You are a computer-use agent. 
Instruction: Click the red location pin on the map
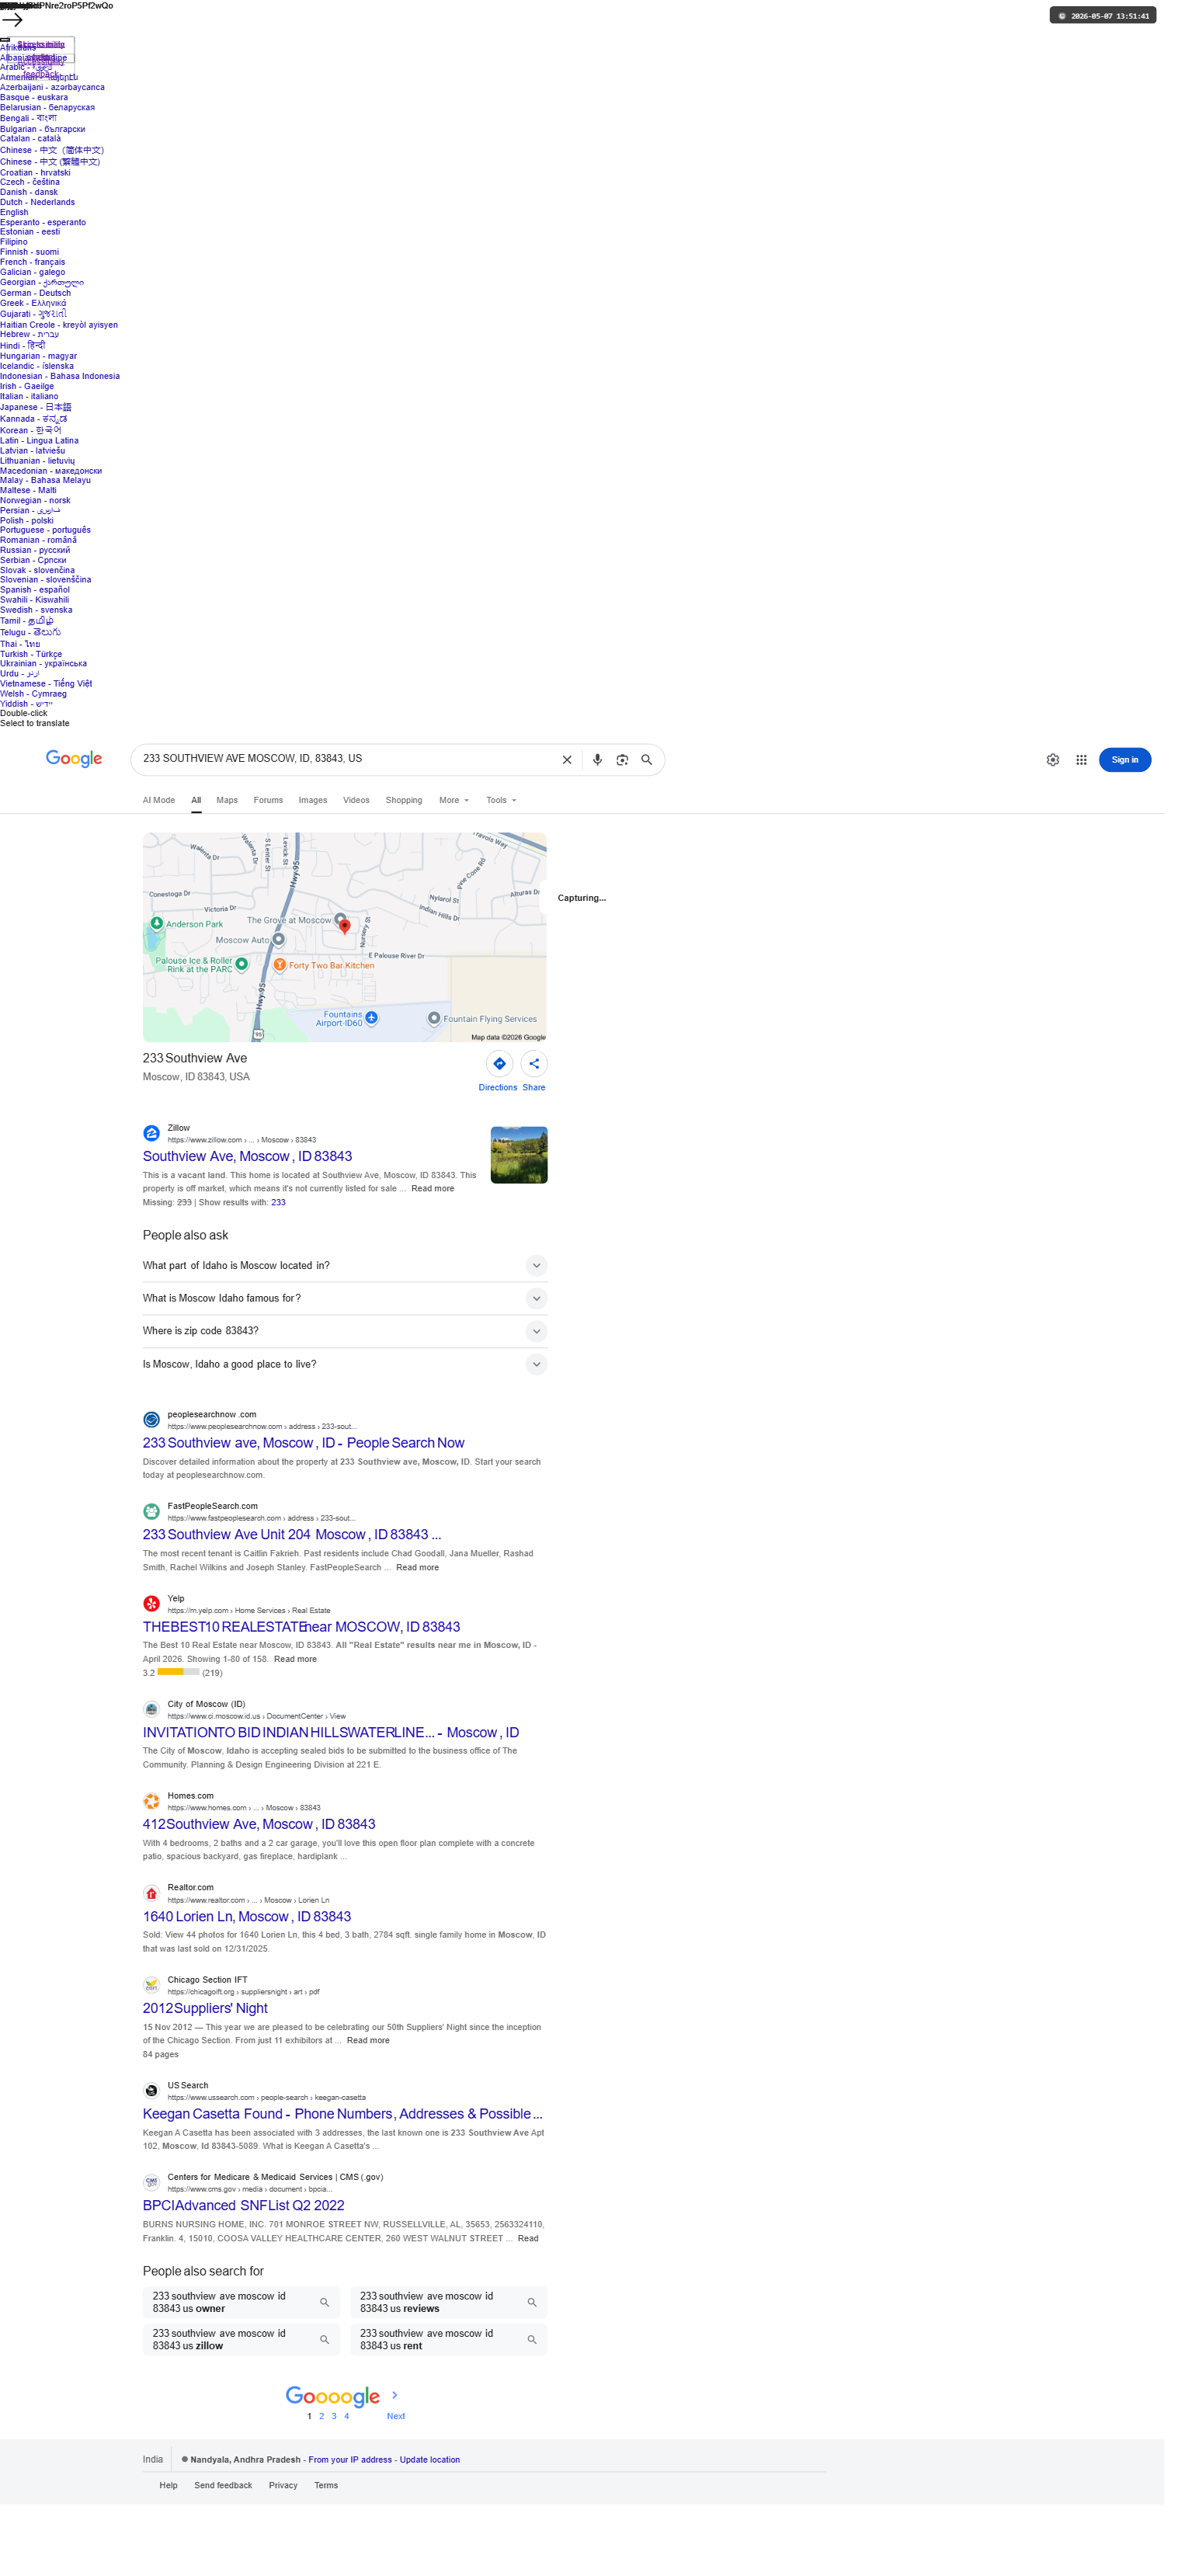point(345,927)
